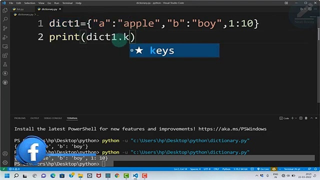Open the Run and Debug view

point(5,37)
